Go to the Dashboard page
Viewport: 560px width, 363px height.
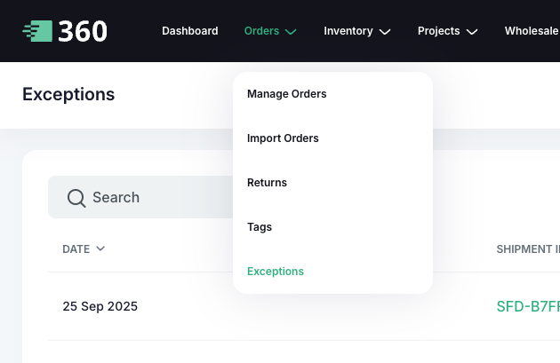[189, 31]
